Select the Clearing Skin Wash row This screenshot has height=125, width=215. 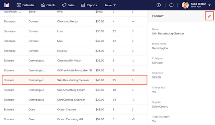pyautogui.click(x=74, y=60)
